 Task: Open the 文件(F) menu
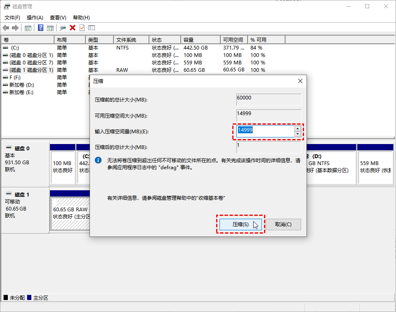[12, 18]
